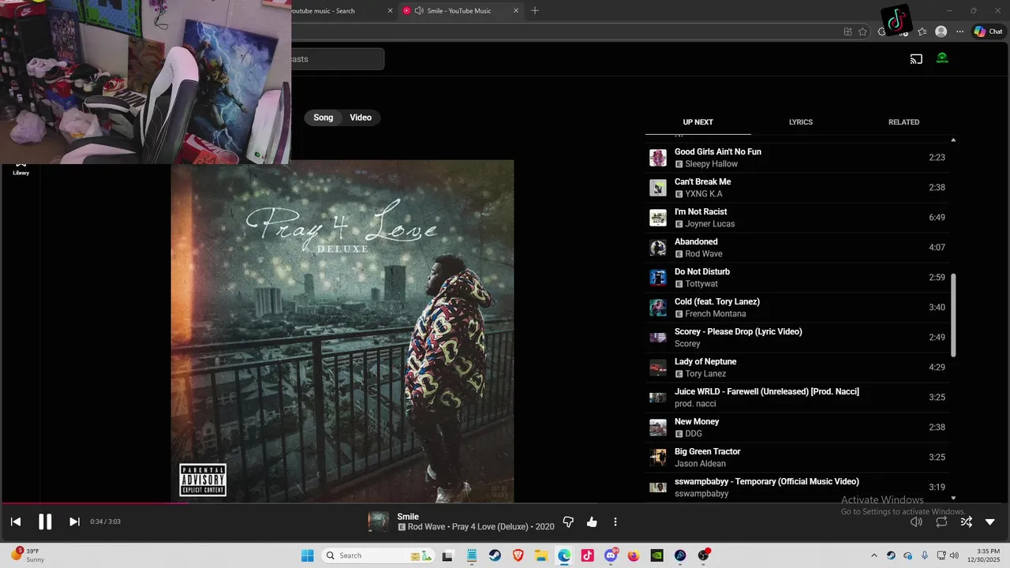The height and width of the screenshot is (568, 1010).
Task: Skip to the next track
Action: point(74,521)
